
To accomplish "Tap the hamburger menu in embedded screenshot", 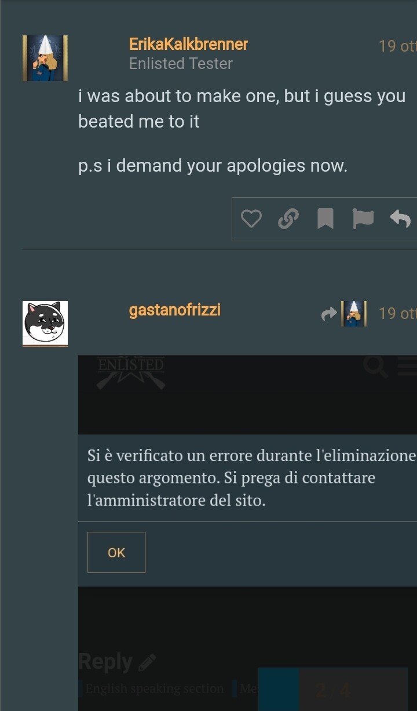I will 408,367.
